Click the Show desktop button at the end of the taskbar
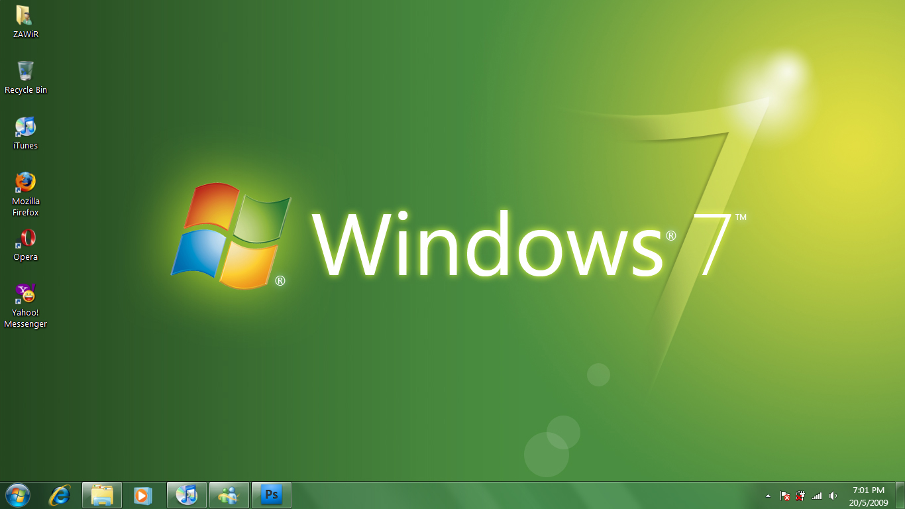905x509 pixels. click(900, 496)
